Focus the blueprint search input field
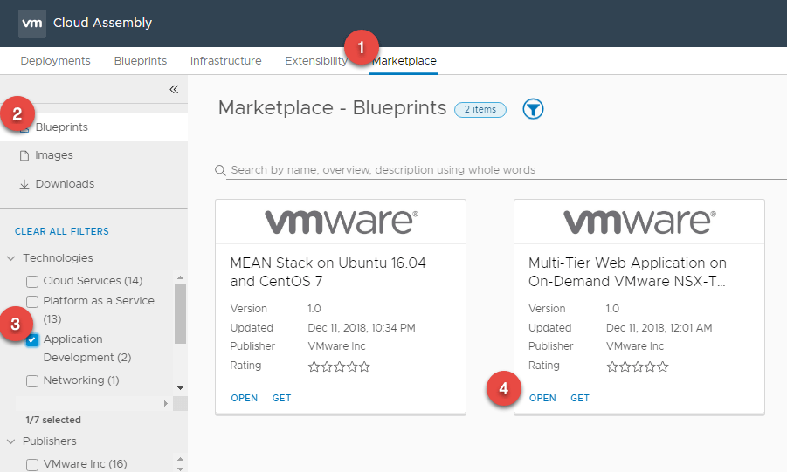Screen dimensions: 787x472 [x=498, y=170]
